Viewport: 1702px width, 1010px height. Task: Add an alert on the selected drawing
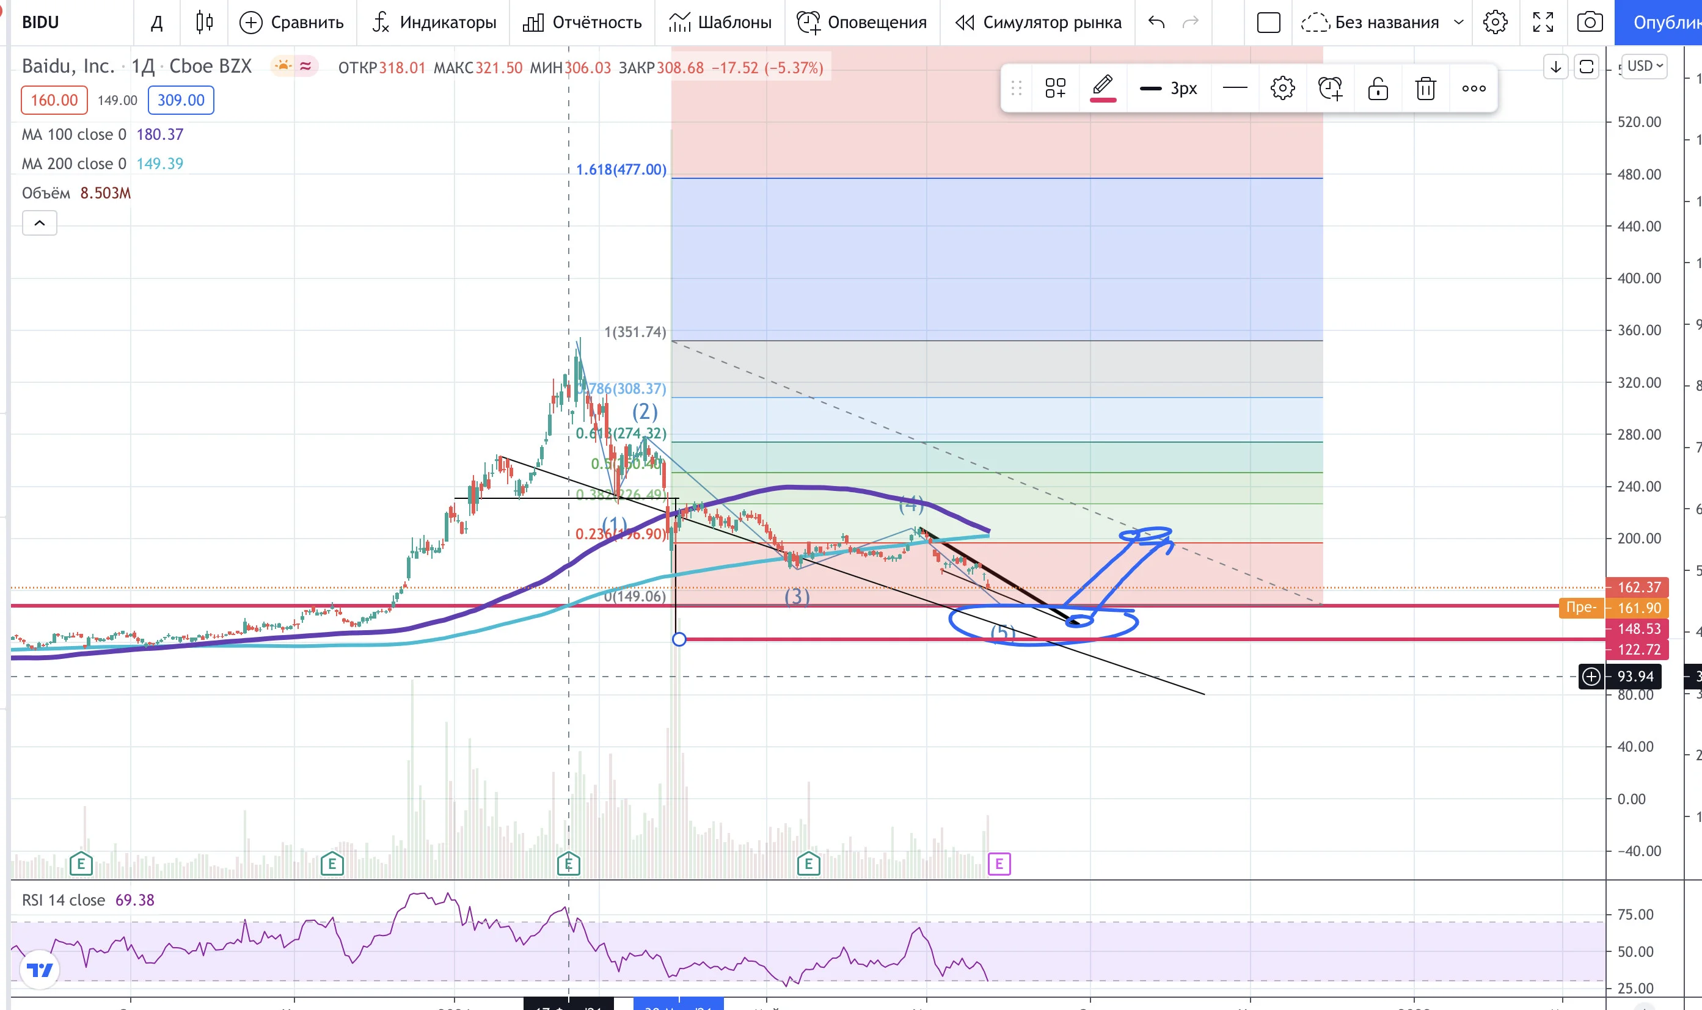click(x=1331, y=88)
